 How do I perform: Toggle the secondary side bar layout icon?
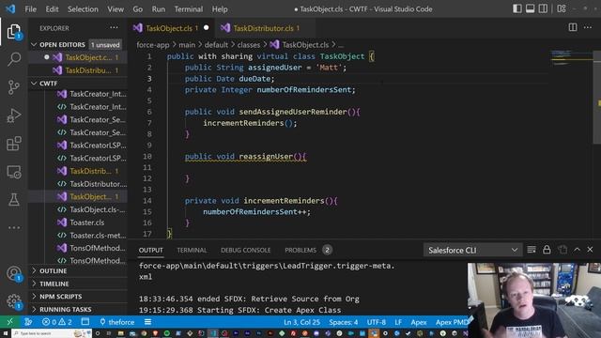click(543, 8)
